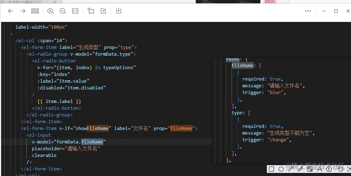The width and height of the screenshot is (351, 176).
Task: Click the v-for typeOptions line
Action: coord(87,68)
